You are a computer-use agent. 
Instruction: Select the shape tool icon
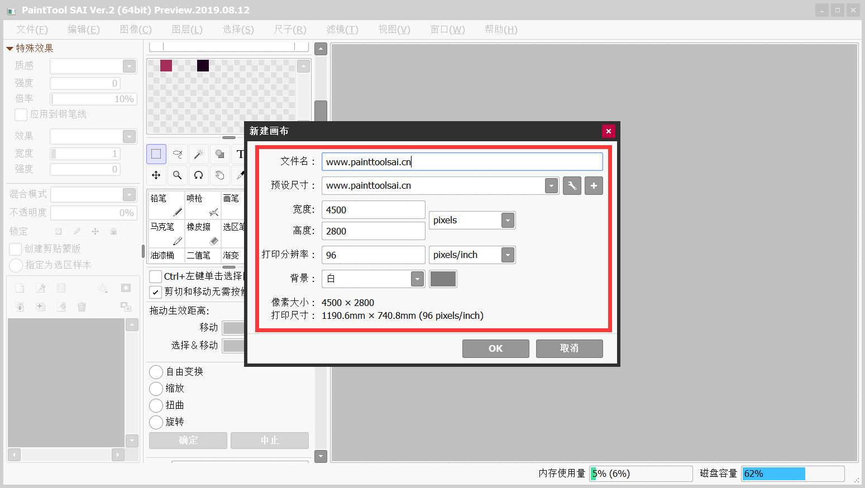pos(220,154)
